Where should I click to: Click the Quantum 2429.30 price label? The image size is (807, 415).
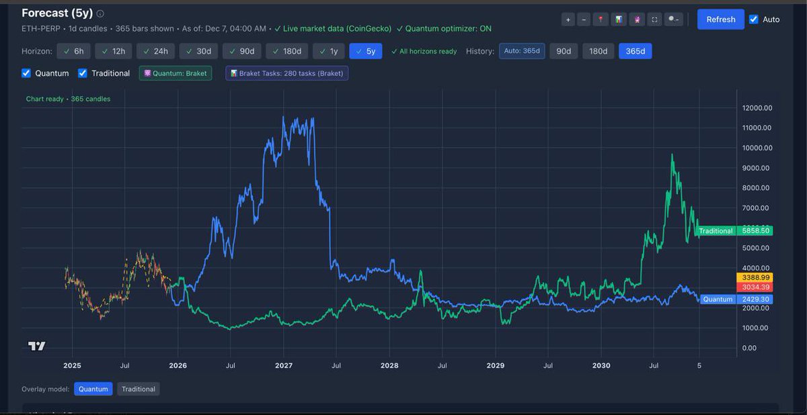[736, 299]
